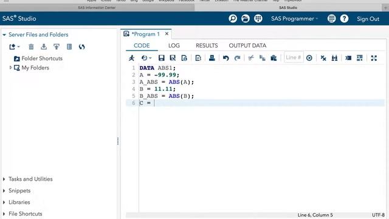Select the Program 1 editor tab
Image resolution: width=389 pixels, height=219 pixels.
pos(145,34)
